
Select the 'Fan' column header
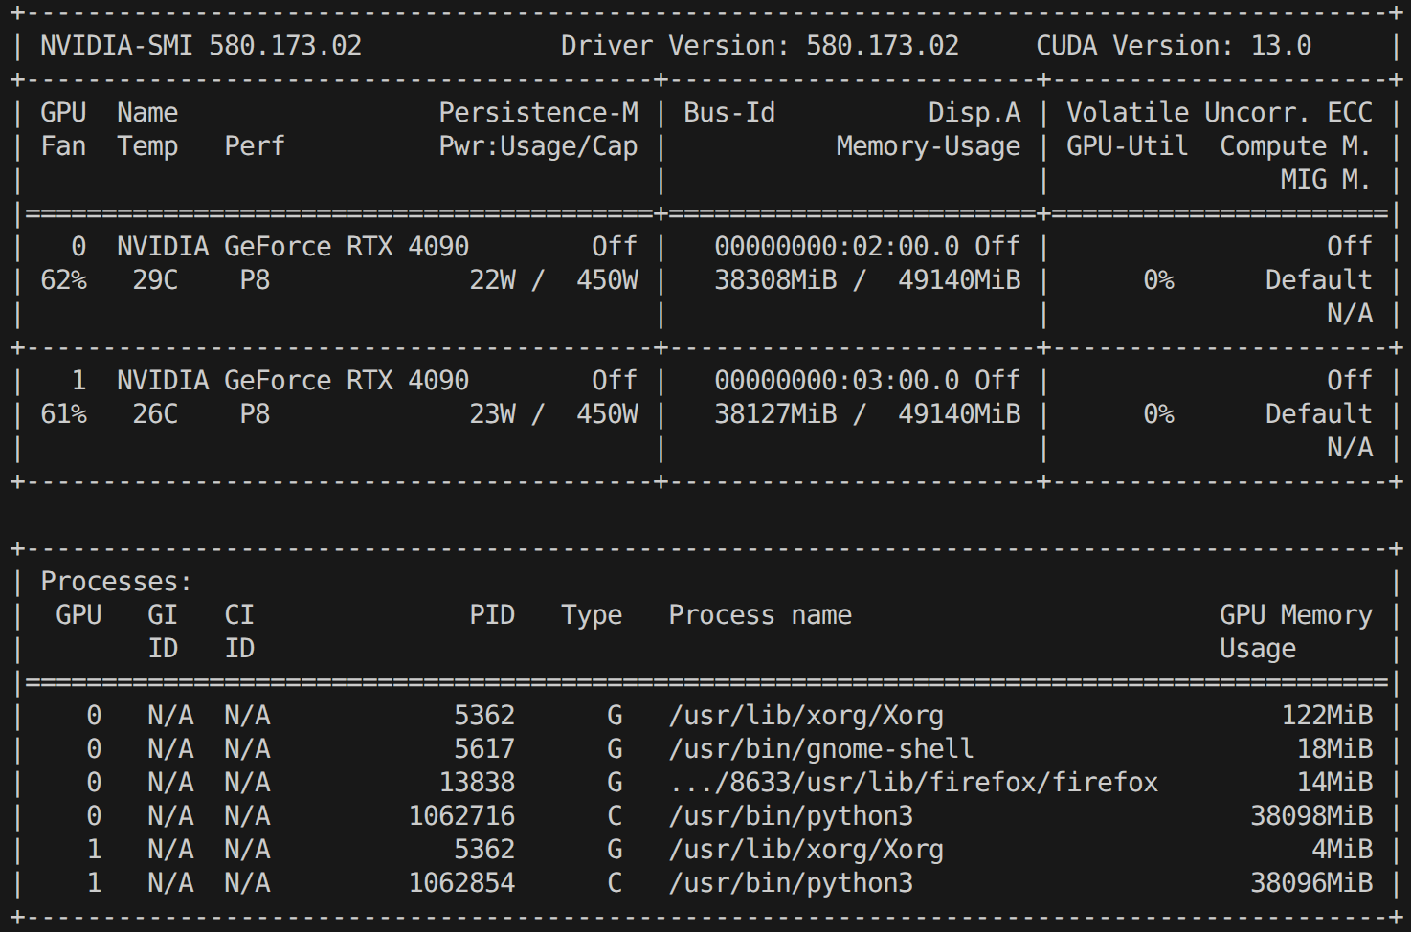(x=63, y=146)
